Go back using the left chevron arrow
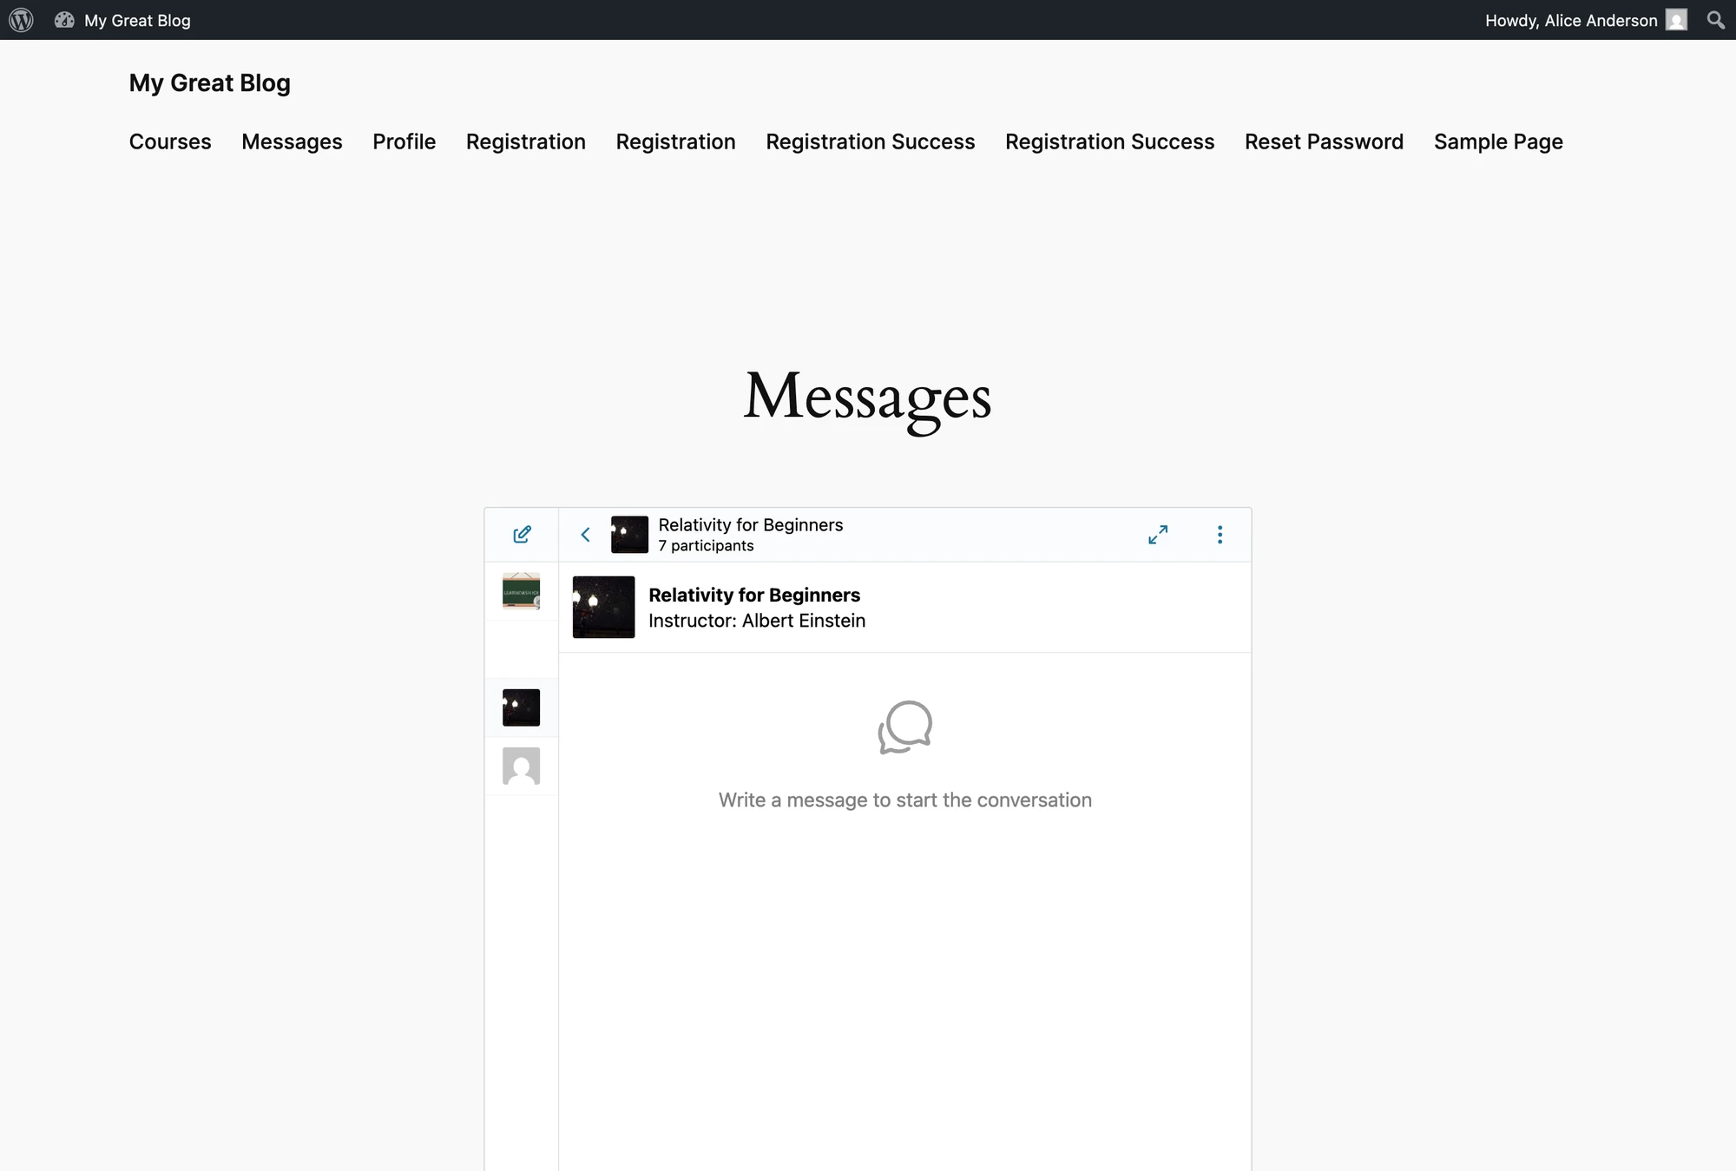1736x1171 pixels. pyautogui.click(x=585, y=535)
